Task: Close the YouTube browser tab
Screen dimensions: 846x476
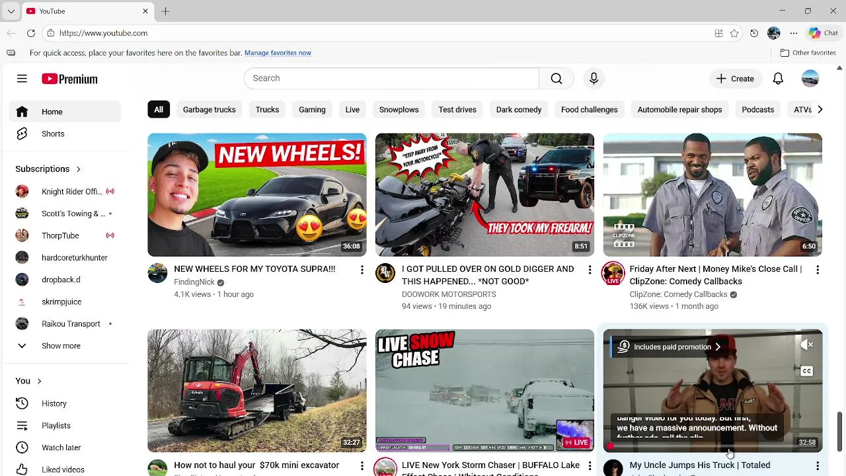Action: click(145, 11)
